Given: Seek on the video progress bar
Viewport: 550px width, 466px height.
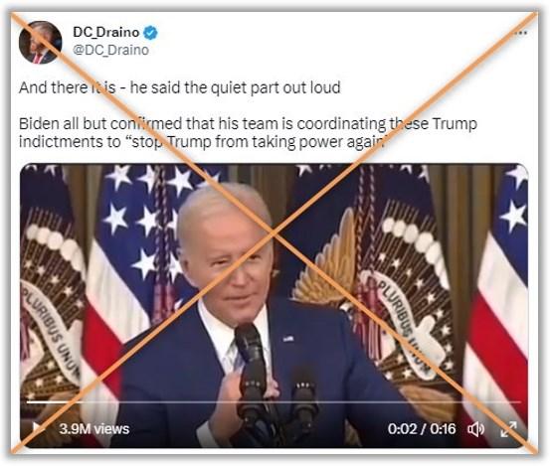Looking at the screenshot, I should coord(274,402).
